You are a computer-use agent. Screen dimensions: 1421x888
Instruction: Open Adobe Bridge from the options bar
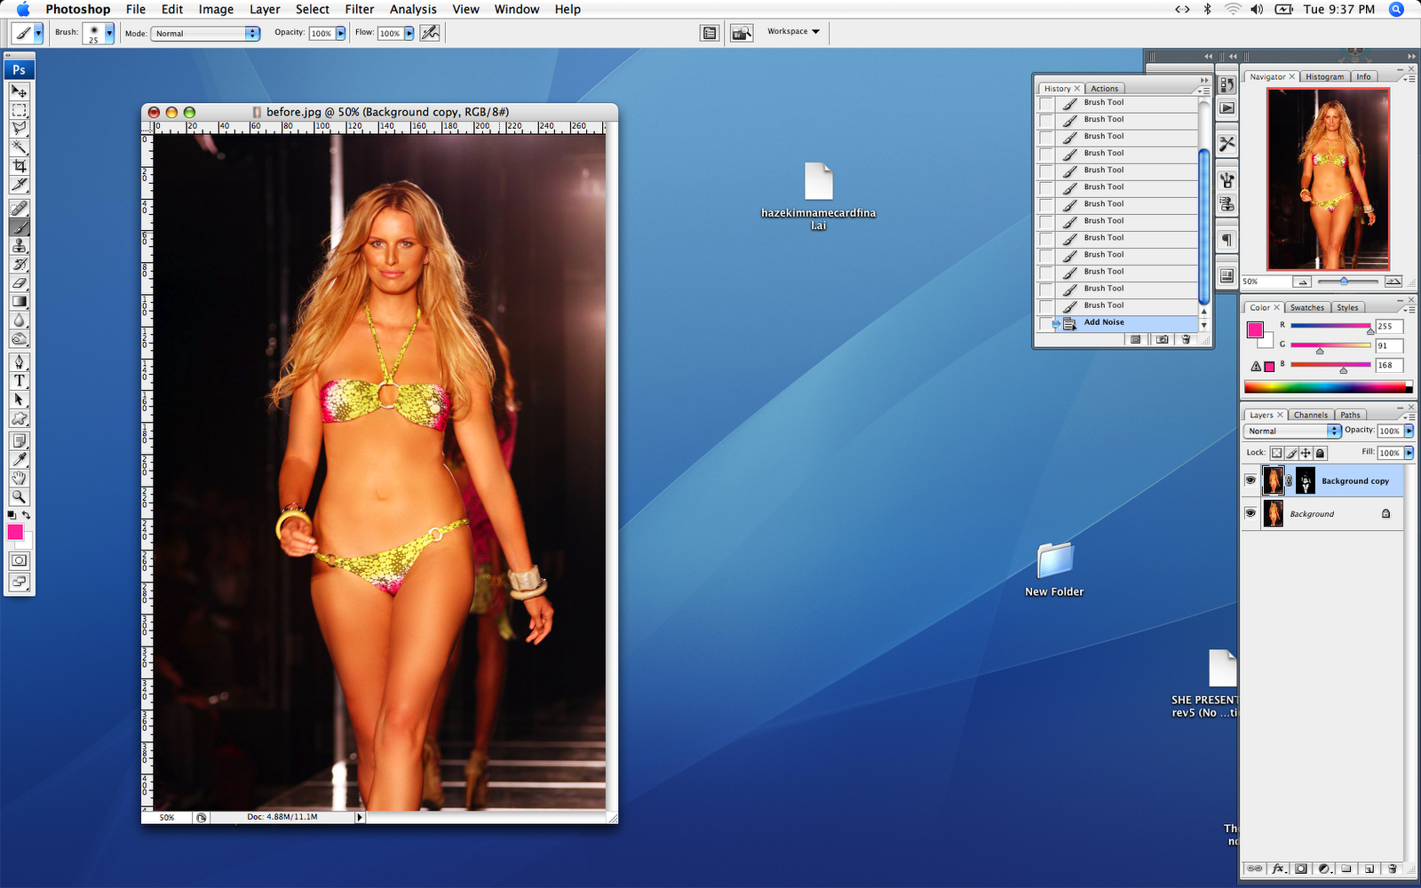click(x=741, y=34)
